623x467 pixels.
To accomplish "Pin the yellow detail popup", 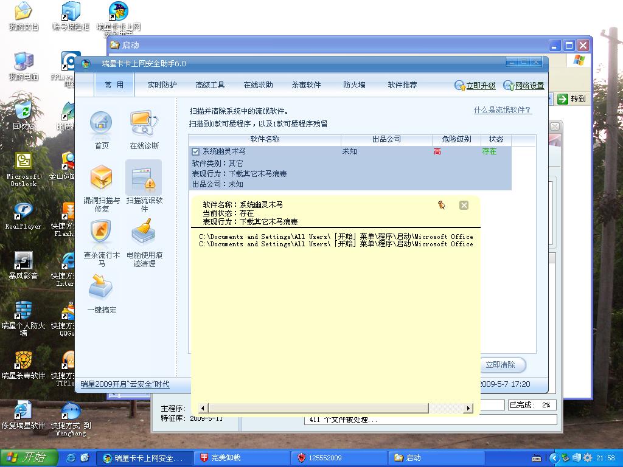I will click(x=442, y=205).
